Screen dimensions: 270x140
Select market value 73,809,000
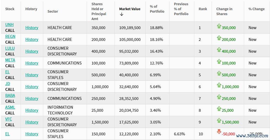[129, 63]
